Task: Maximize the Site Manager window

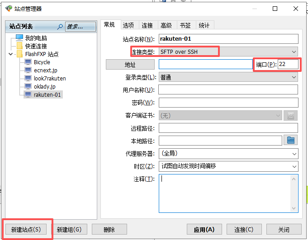Action: [x=275, y=9]
